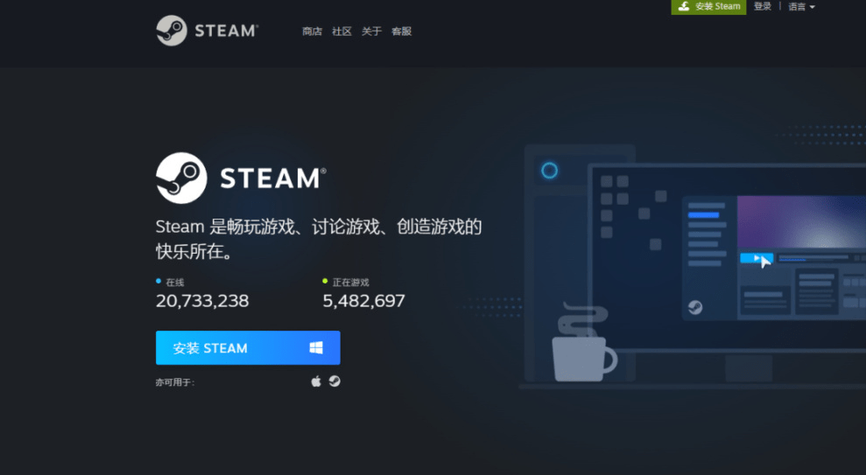866x475 pixels.
Task: Go to the 关于 page
Action: coord(371,31)
